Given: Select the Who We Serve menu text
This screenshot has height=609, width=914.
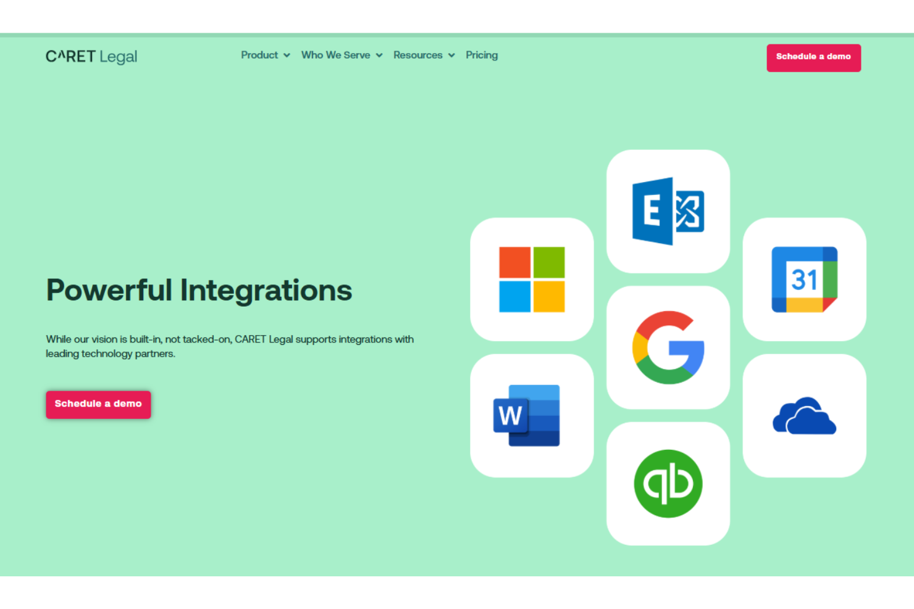Looking at the screenshot, I should click(x=335, y=55).
